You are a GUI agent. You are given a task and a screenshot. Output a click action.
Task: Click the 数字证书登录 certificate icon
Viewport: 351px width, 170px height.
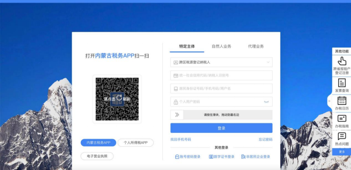tap(211, 157)
